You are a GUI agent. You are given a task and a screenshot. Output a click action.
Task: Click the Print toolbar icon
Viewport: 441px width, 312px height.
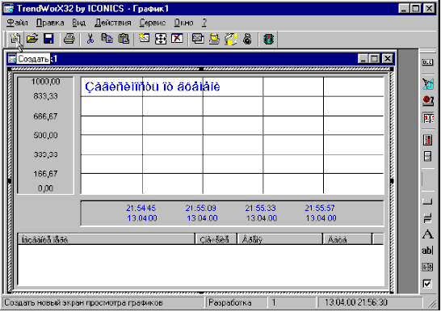(69, 39)
